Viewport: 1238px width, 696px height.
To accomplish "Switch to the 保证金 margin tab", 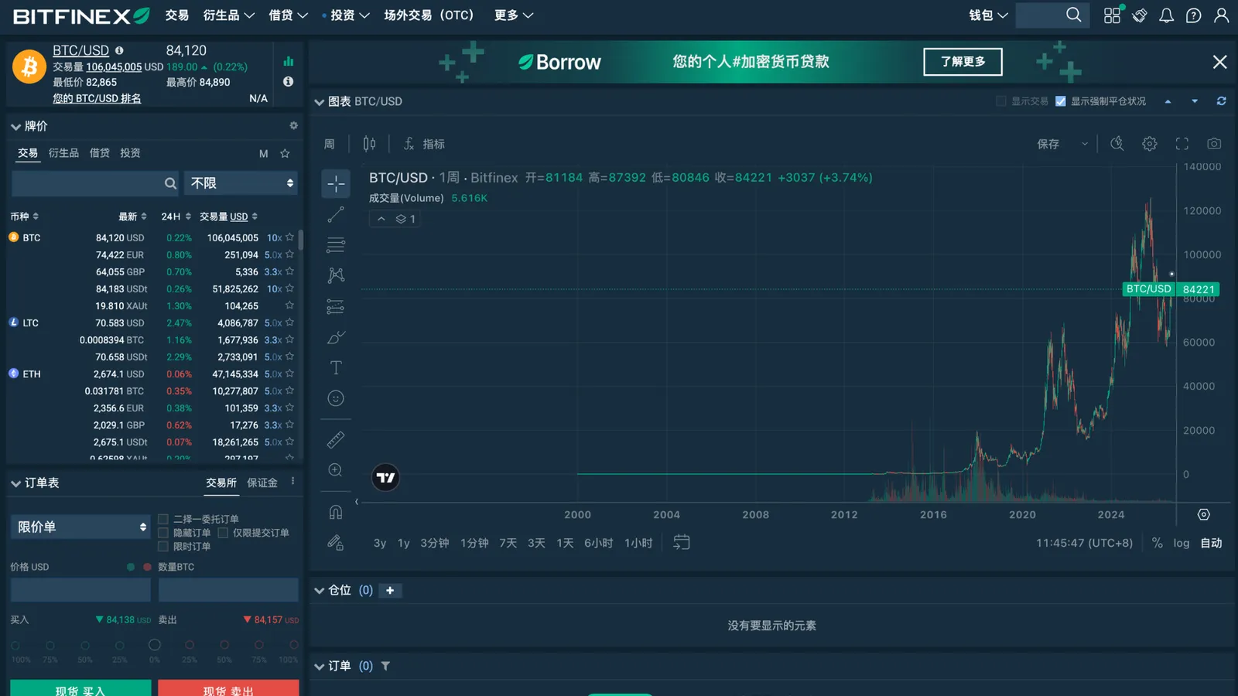I will coord(262,483).
